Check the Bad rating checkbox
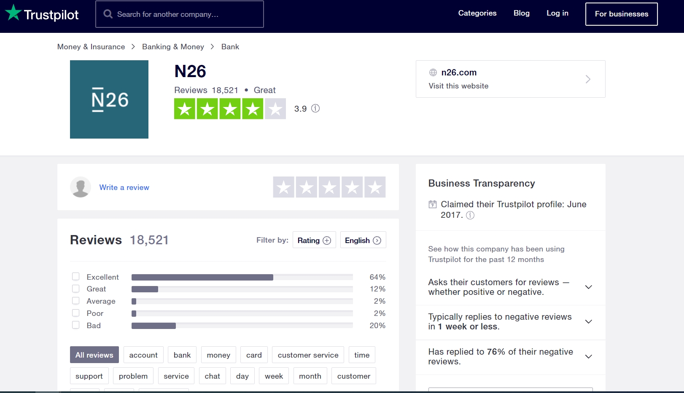The height and width of the screenshot is (393, 684). pos(76,325)
